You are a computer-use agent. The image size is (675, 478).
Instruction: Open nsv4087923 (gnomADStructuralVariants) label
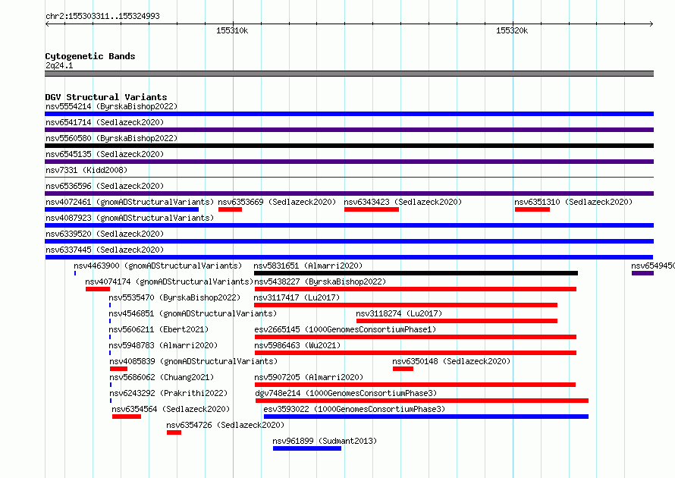pos(130,218)
